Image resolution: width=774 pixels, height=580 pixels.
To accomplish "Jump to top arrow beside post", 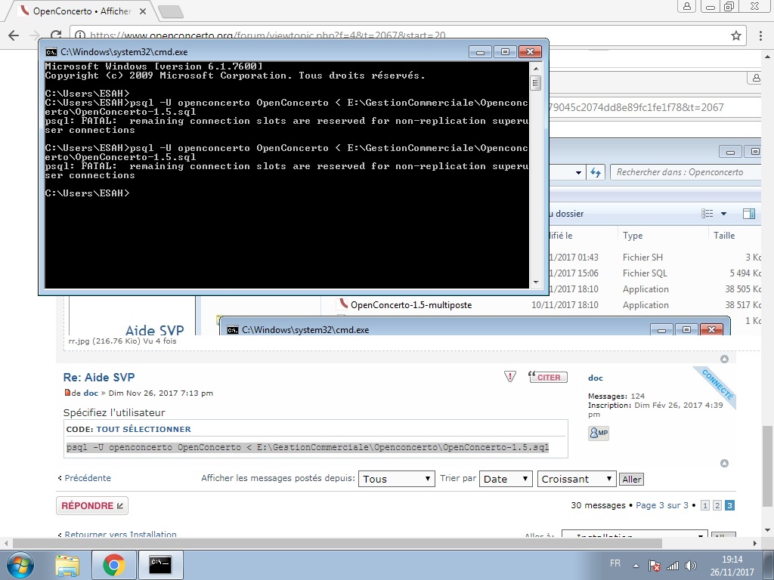I will [724, 359].
